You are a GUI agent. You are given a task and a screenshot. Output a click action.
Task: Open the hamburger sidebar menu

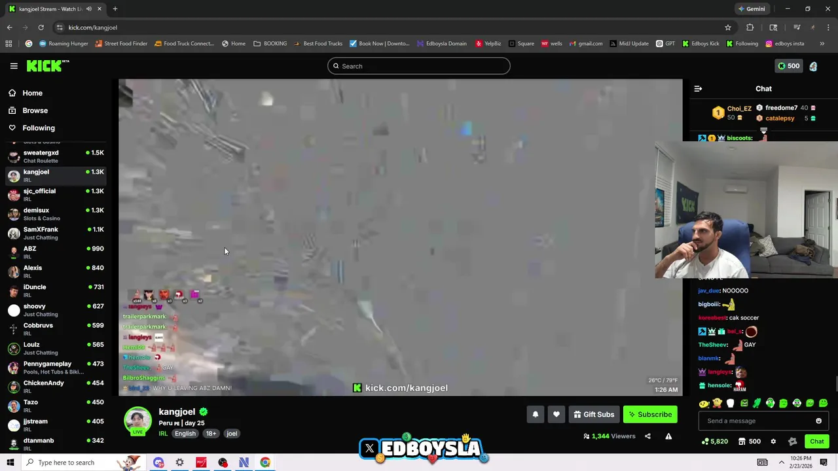(14, 65)
